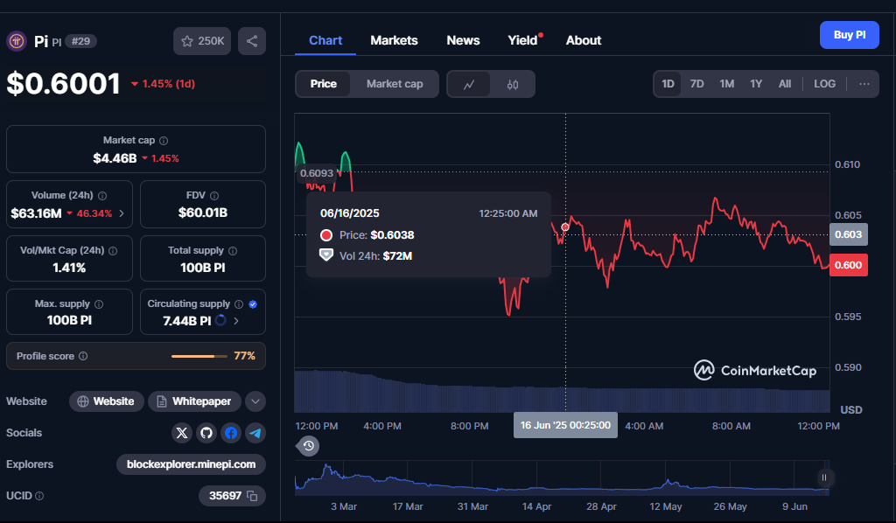Add Pi to watchlist with star button
Image resolution: width=896 pixels, height=523 pixels.
pyautogui.click(x=202, y=41)
